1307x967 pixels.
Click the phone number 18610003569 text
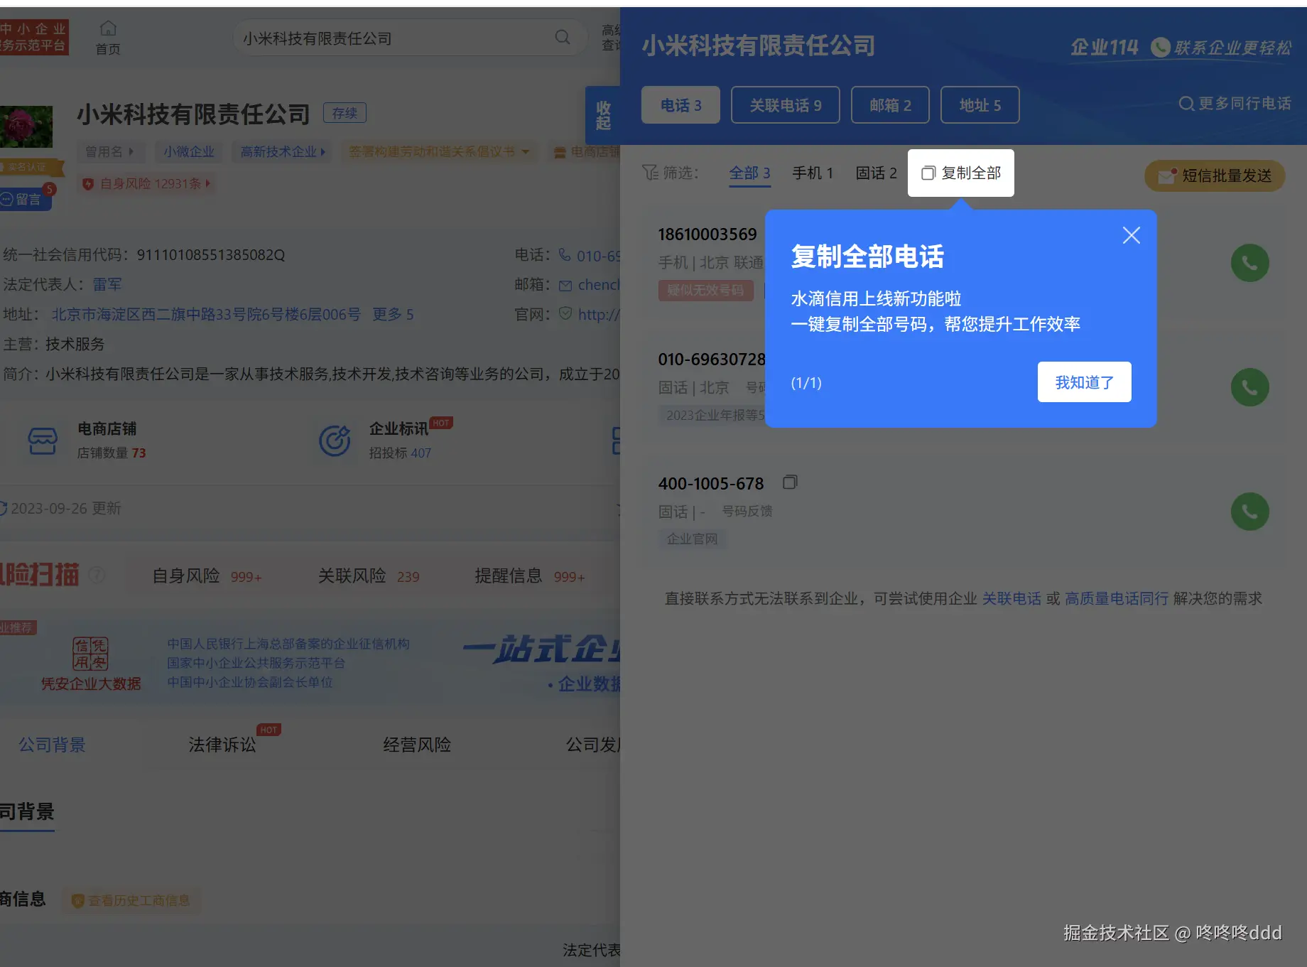pyautogui.click(x=707, y=234)
